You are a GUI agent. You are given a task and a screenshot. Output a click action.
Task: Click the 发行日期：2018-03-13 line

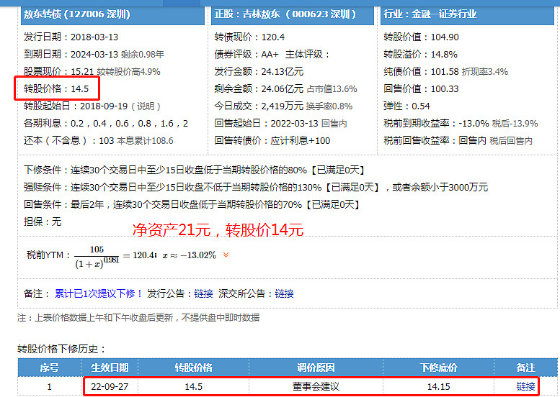tap(71, 37)
